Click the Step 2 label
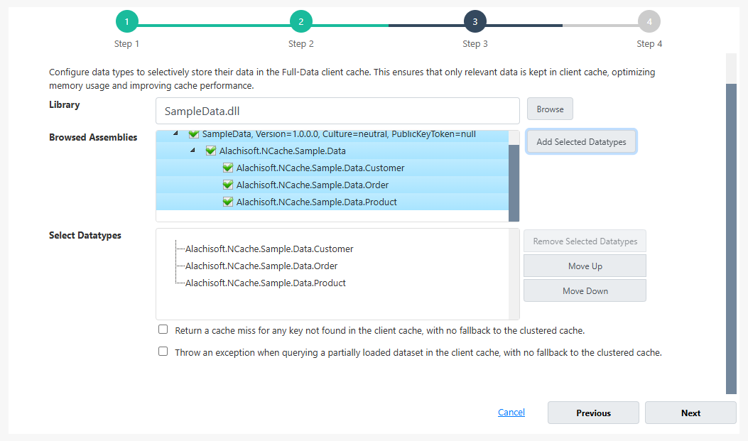This screenshot has height=441, width=748. point(301,44)
